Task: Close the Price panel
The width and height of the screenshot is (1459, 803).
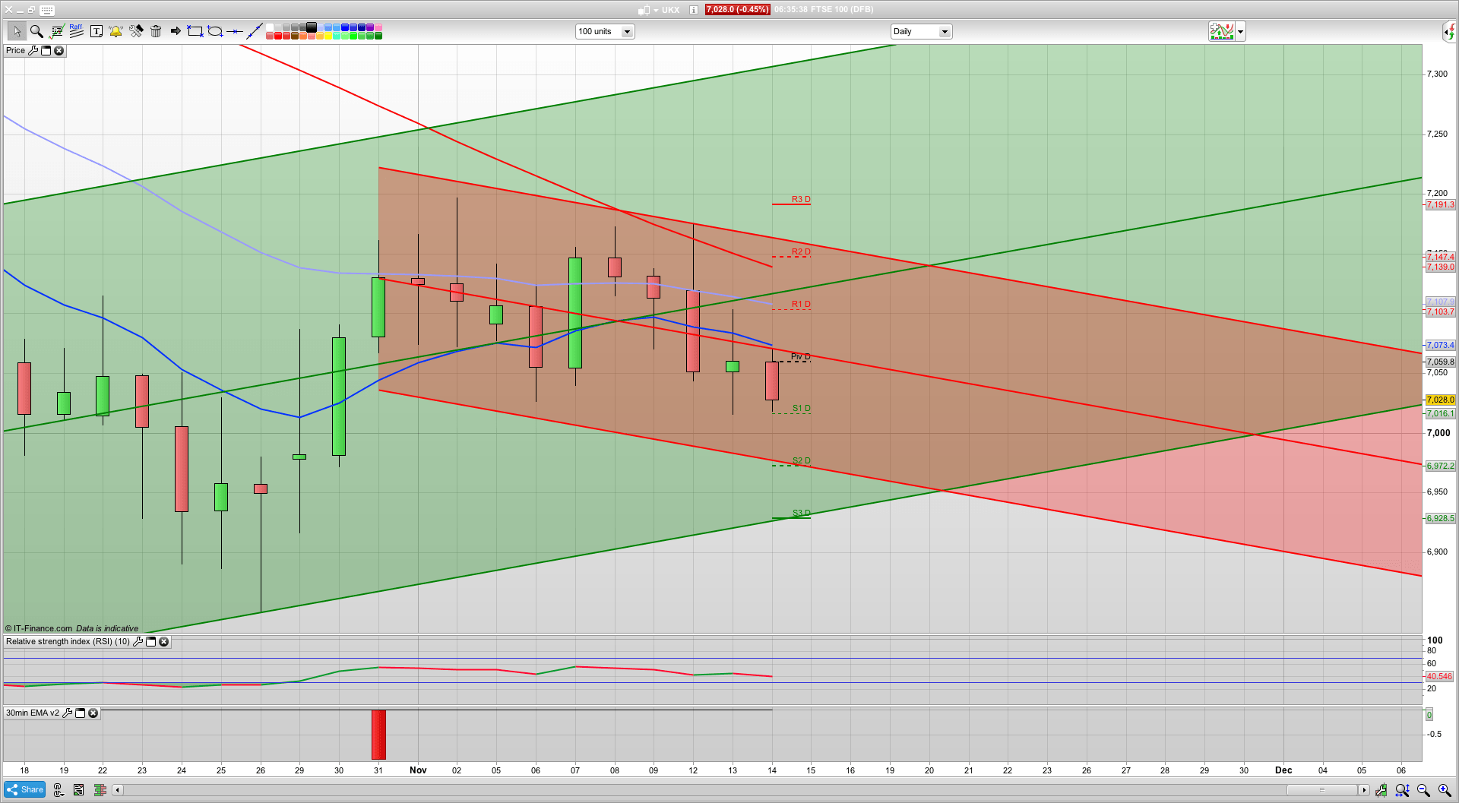Action: [x=59, y=51]
